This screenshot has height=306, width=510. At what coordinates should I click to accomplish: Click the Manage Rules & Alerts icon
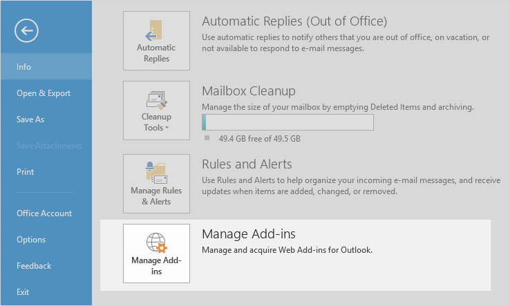[x=155, y=172]
